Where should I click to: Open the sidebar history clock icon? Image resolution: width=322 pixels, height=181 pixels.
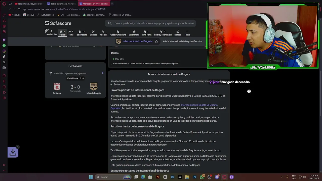(x=4, y=87)
